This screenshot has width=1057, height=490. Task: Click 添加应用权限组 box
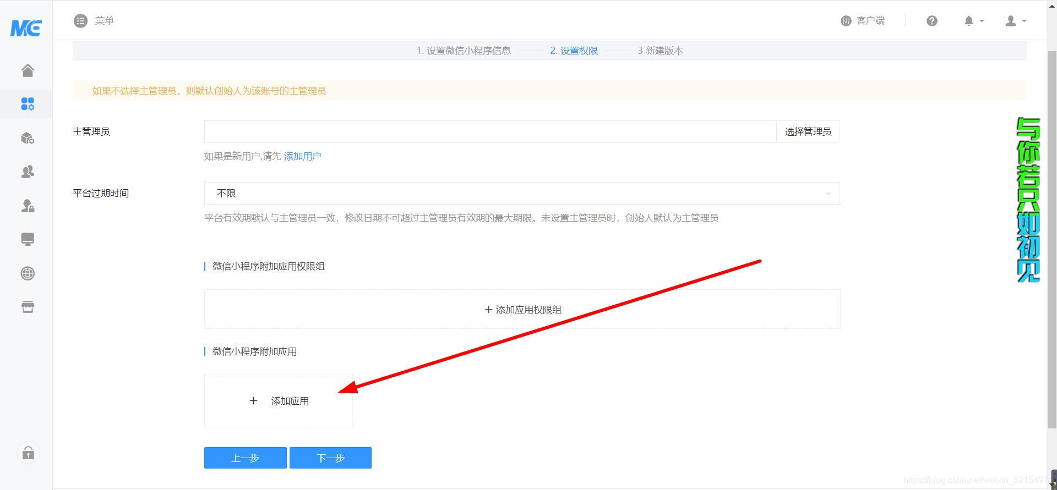point(522,309)
